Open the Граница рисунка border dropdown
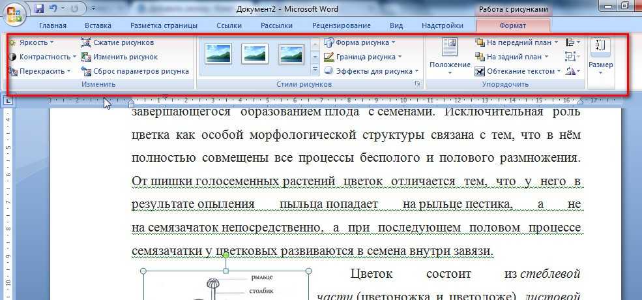Screen dimensions: 642x300 coord(363,57)
